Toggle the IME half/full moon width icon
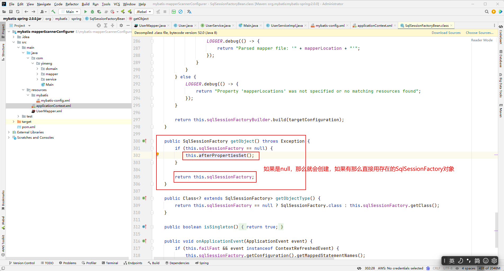The width and height of the screenshot is (504, 271). [461, 261]
